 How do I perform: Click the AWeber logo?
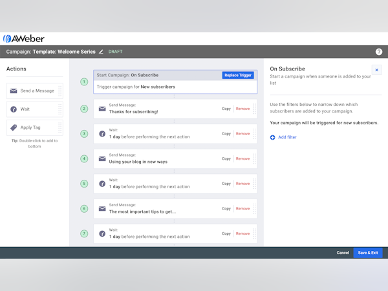(x=24, y=39)
